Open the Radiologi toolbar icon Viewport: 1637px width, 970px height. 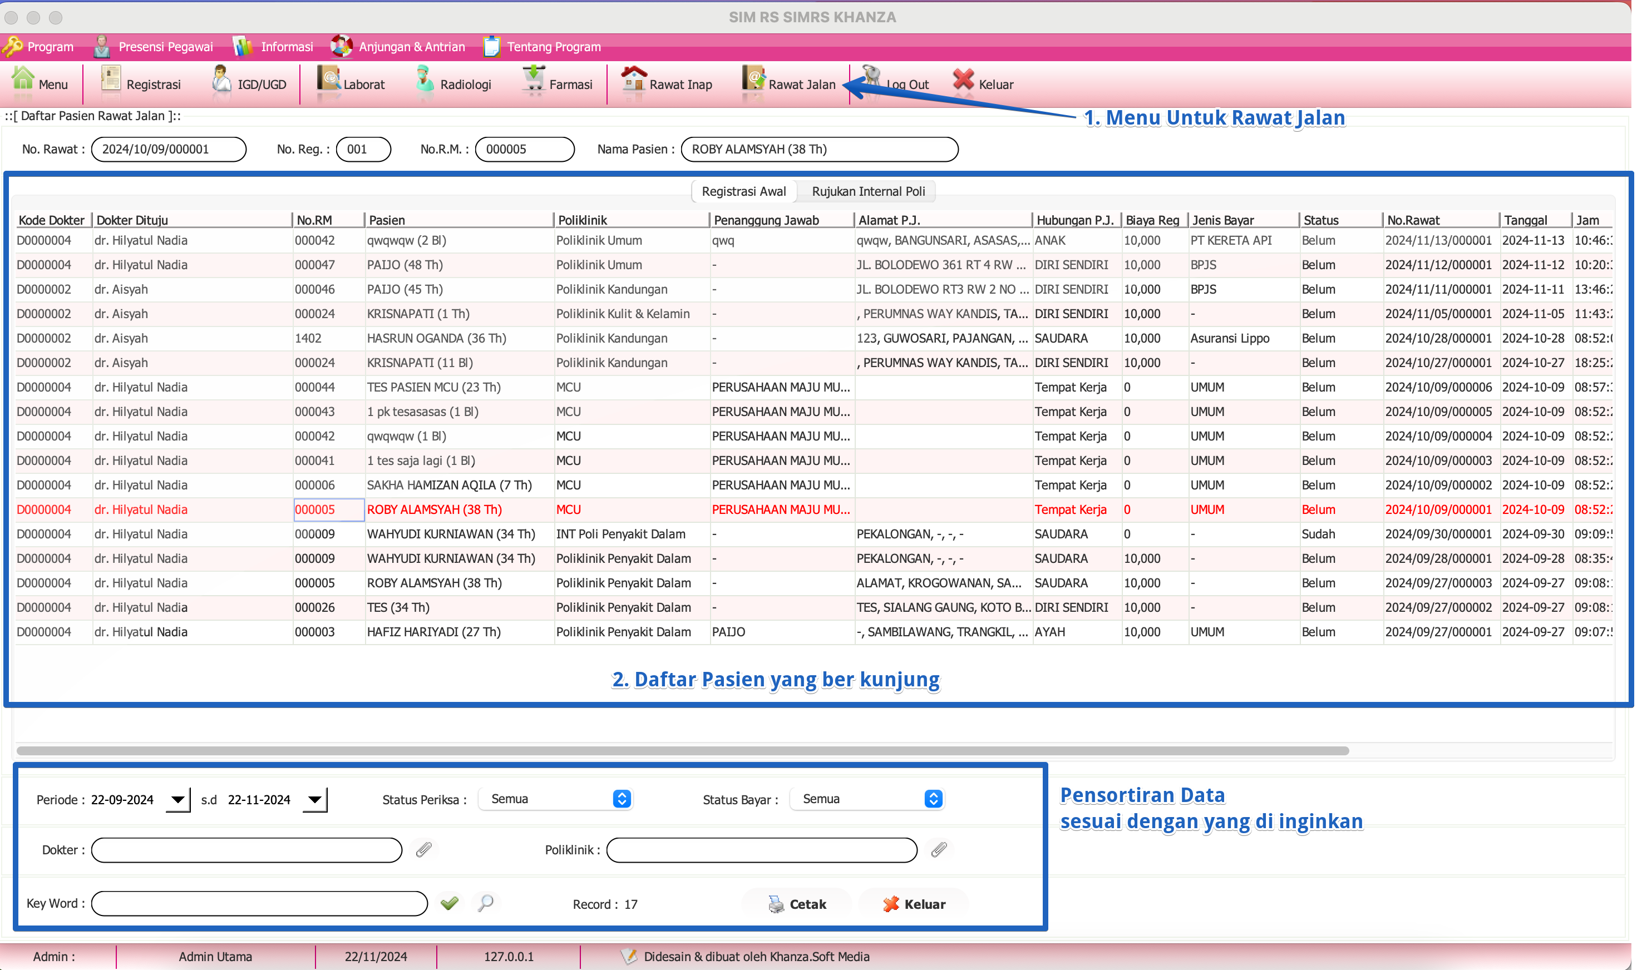[425, 78]
